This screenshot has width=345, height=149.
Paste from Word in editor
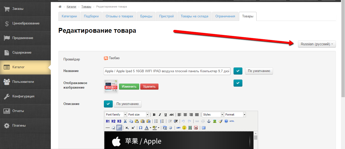point(148,121)
